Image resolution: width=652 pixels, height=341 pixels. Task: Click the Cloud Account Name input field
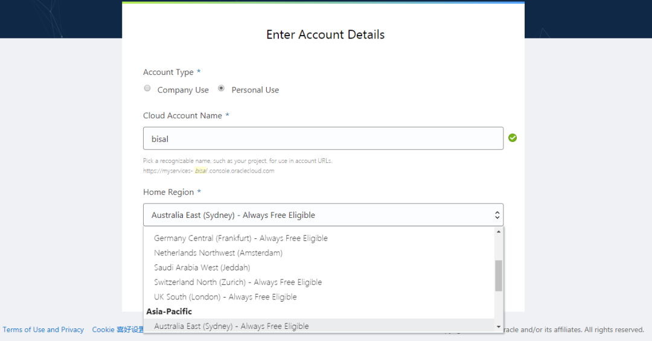pos(323,138)
